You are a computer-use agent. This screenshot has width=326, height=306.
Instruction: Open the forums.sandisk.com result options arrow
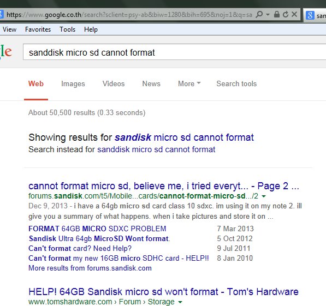point(264,196)
